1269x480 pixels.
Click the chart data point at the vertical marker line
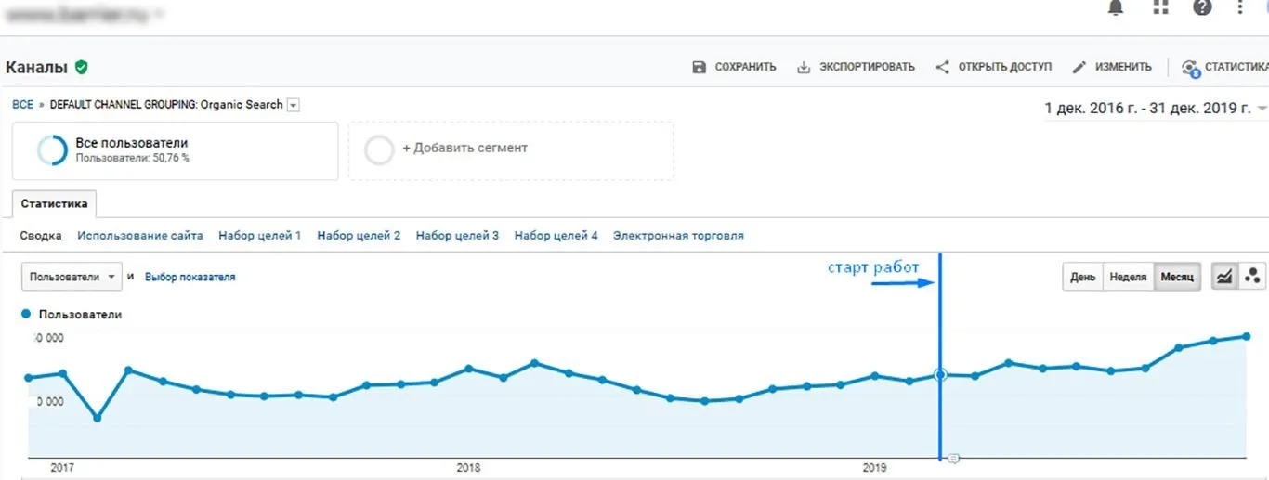coord(940,374)
